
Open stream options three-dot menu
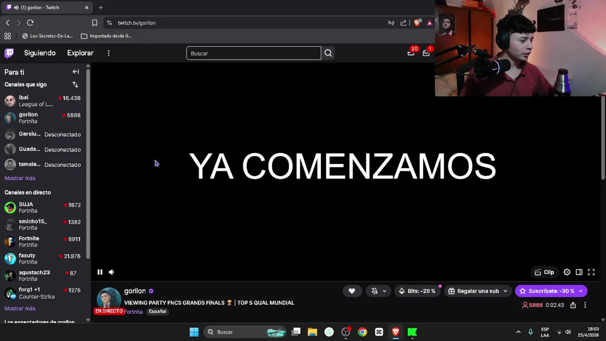pos(585,305)
